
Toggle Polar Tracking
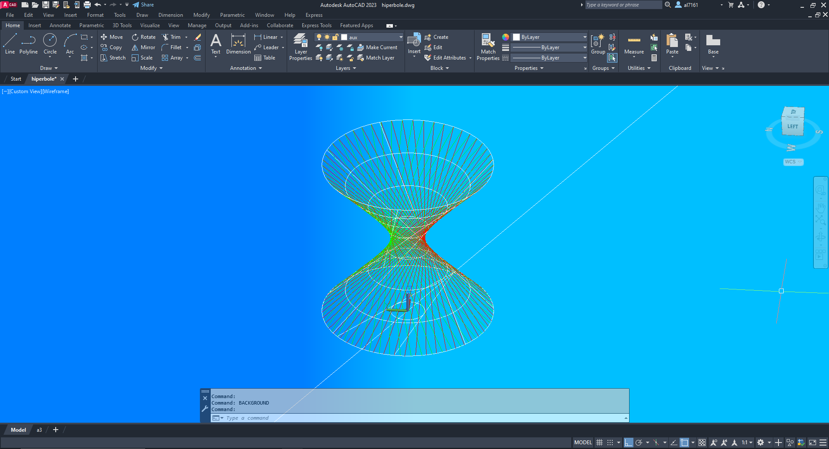tap(639, 443)
